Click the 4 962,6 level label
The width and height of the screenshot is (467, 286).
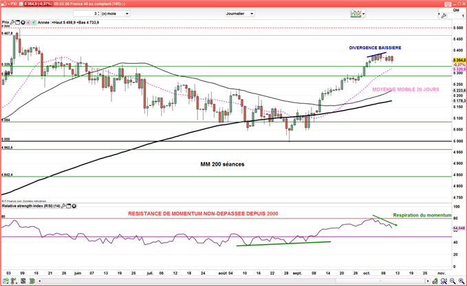coord(7,147)
